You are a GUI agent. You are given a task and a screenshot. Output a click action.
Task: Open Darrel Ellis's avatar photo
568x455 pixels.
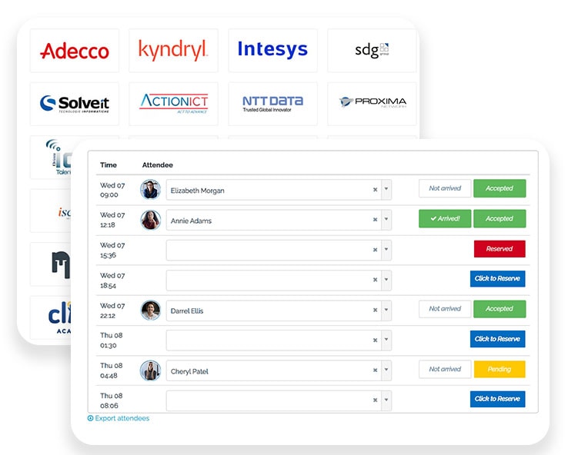150,310
